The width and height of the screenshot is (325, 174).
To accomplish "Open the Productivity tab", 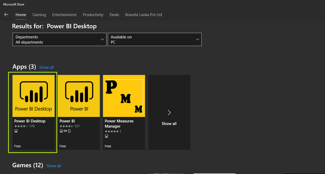I will coord(93,15).
